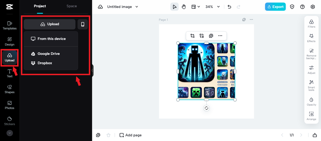Click the shield icon in header
The width and height of the screenshot is (321, 141).
292,7
